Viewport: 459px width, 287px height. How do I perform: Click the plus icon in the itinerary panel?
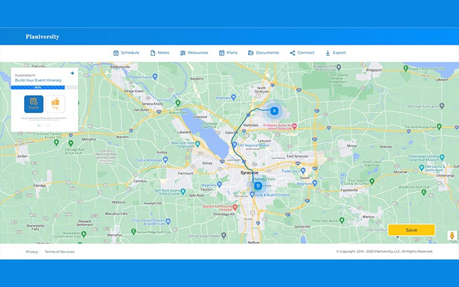pyautogui.click(x=72, y=73)
